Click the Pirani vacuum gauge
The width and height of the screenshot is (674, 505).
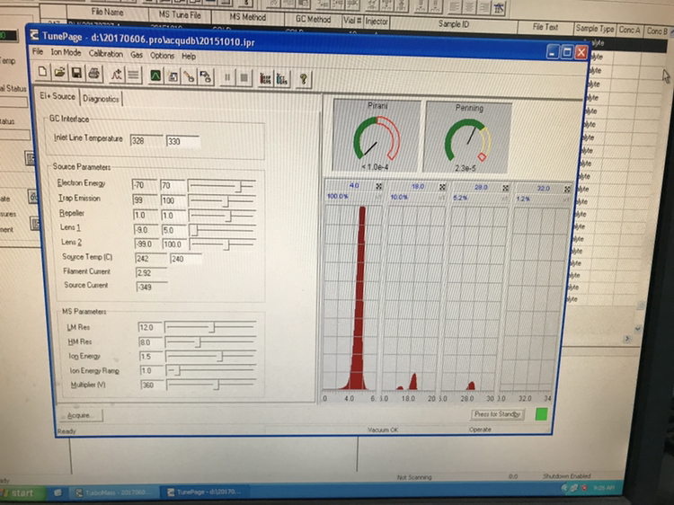point(377,136)
